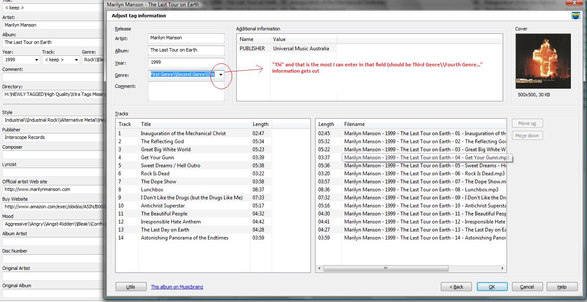Open the Year dropdown in left tag panel
587x302 pixels.
[x=36, y=60]
